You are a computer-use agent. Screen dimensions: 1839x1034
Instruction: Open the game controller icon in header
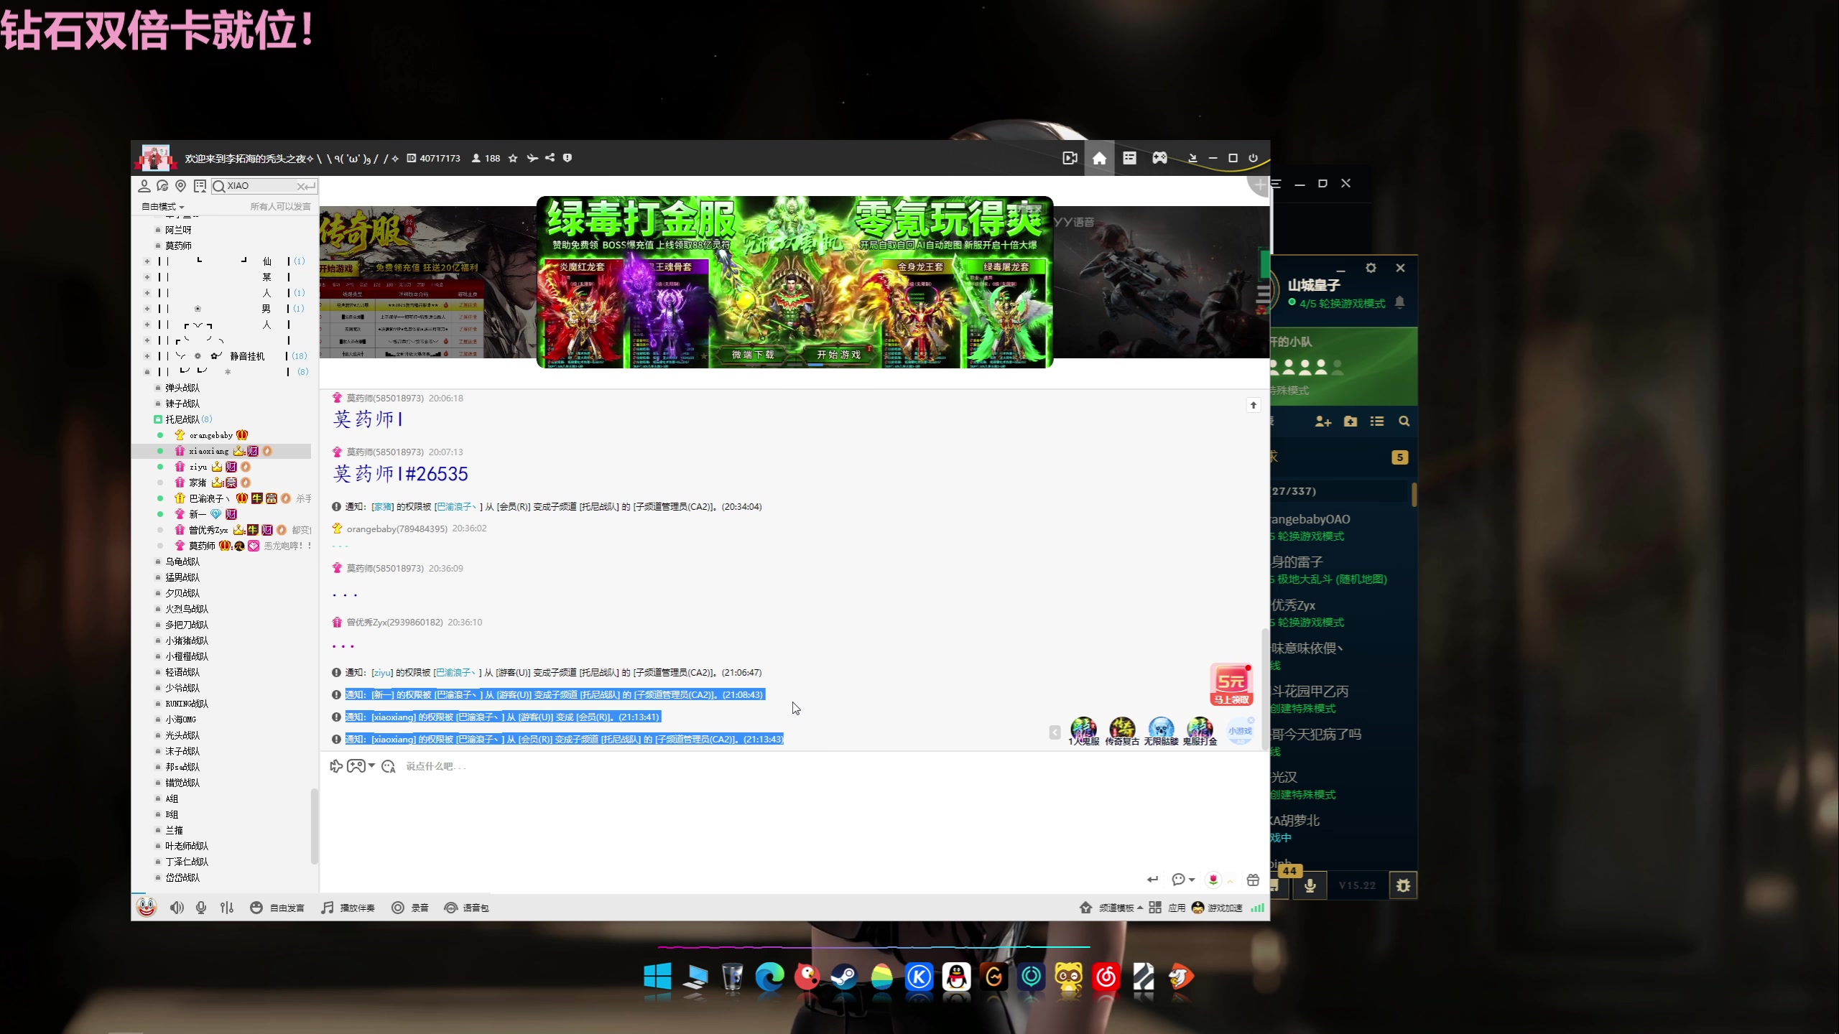(1159, 158)
